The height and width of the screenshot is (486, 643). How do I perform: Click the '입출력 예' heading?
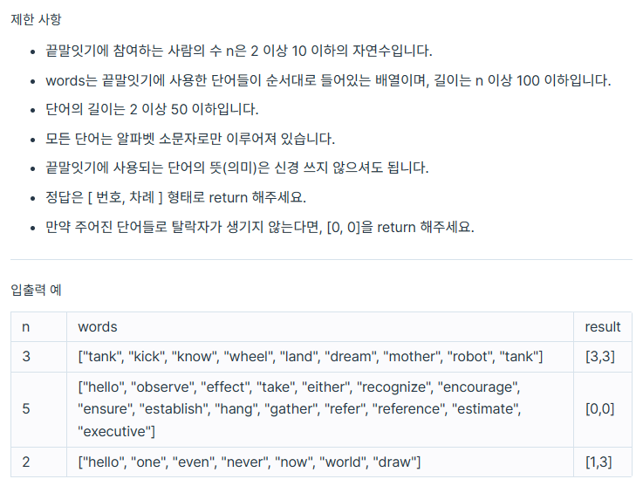tap(36, 290)
